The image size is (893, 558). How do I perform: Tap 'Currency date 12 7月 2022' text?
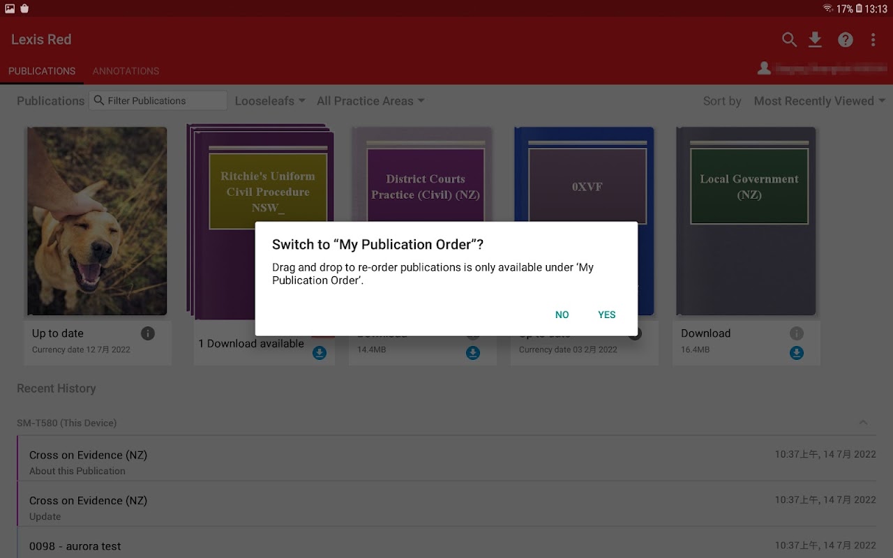81,349
